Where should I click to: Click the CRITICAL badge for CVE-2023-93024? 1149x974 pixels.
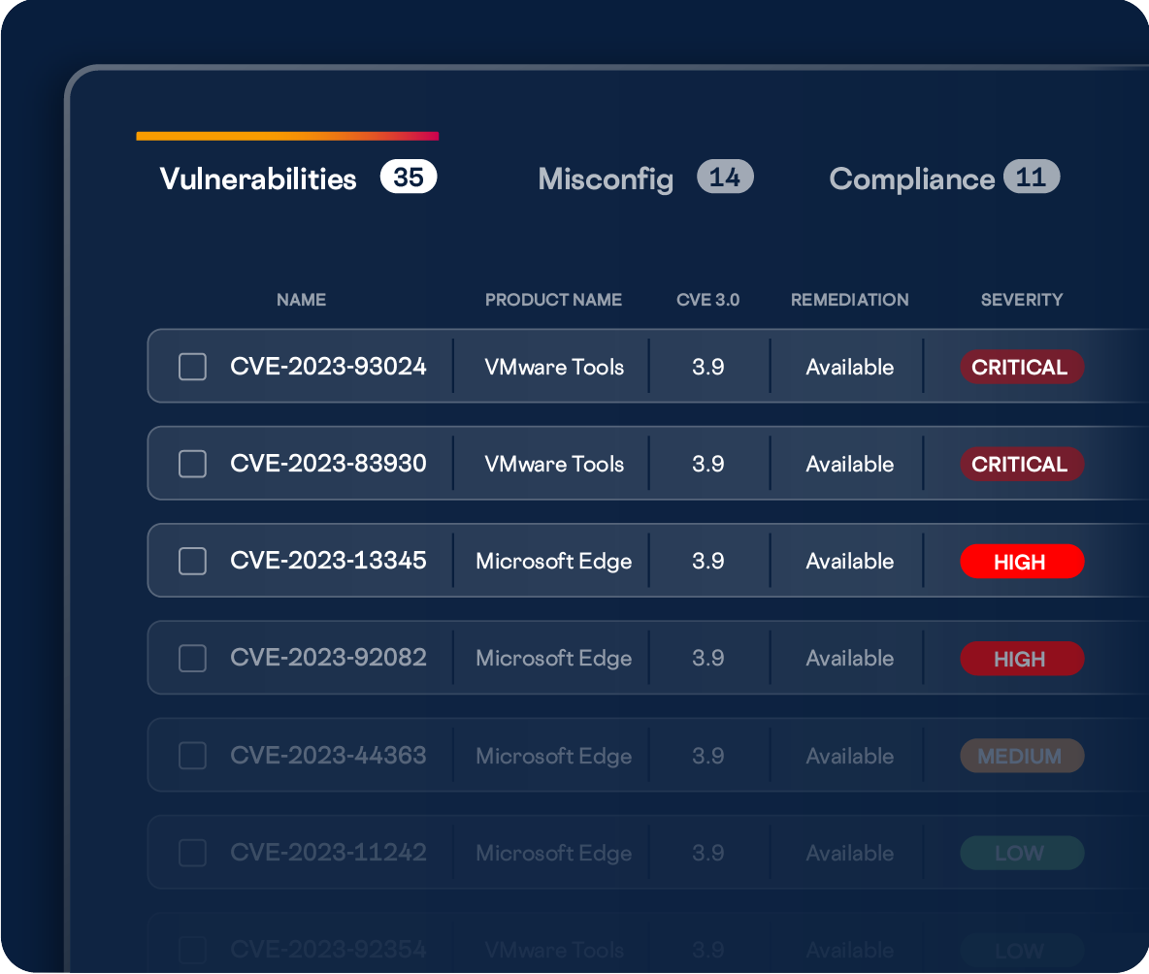pyautogui.click(x=1021, y=367)
